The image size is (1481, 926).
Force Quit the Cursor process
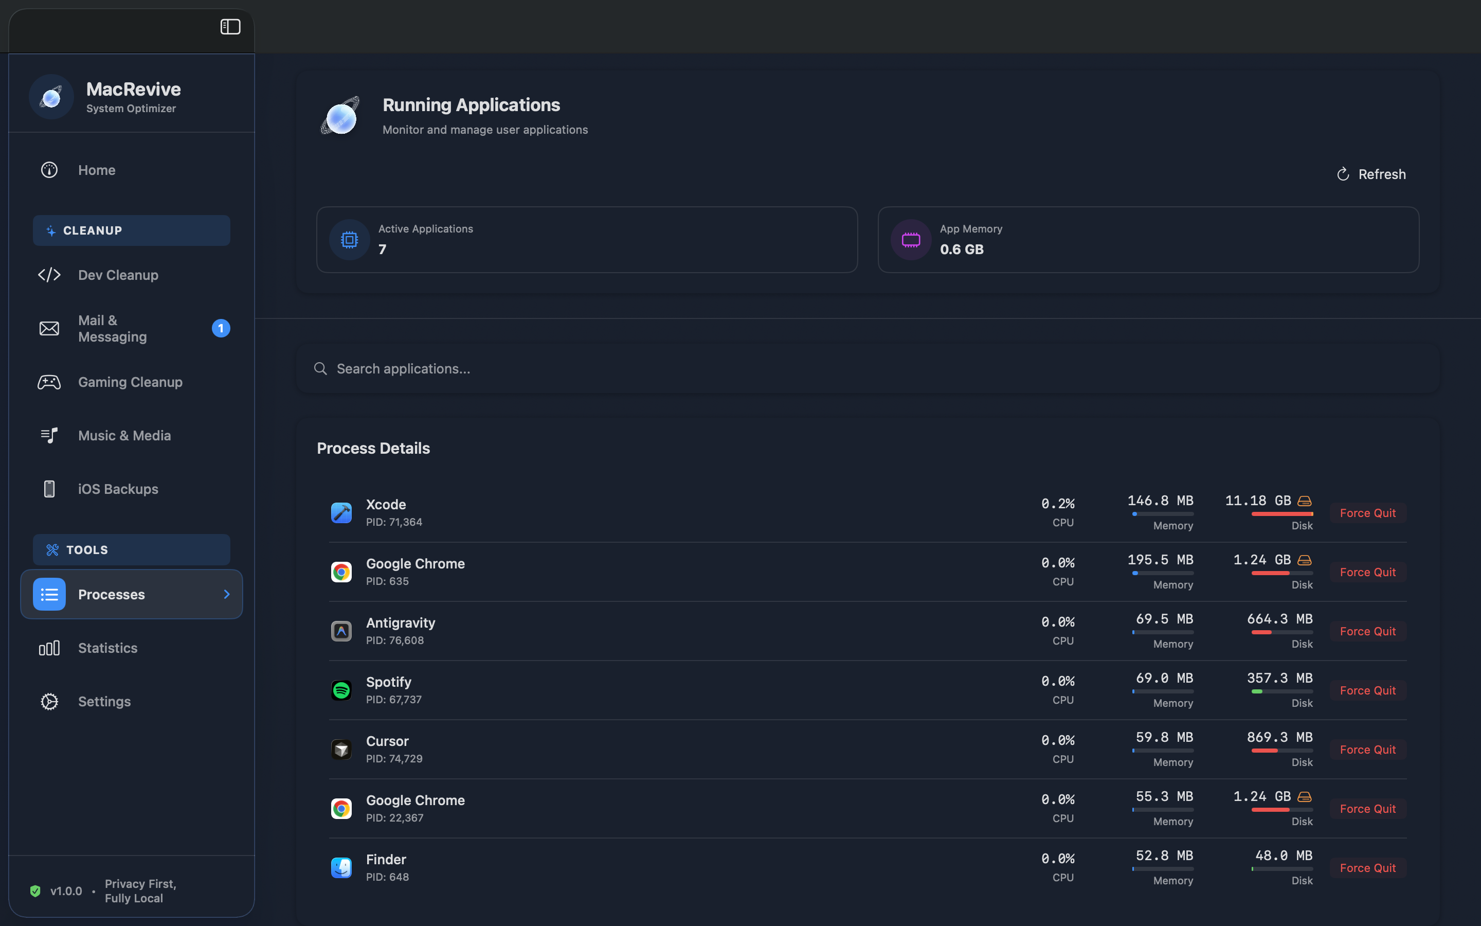tap(1367, 750)
